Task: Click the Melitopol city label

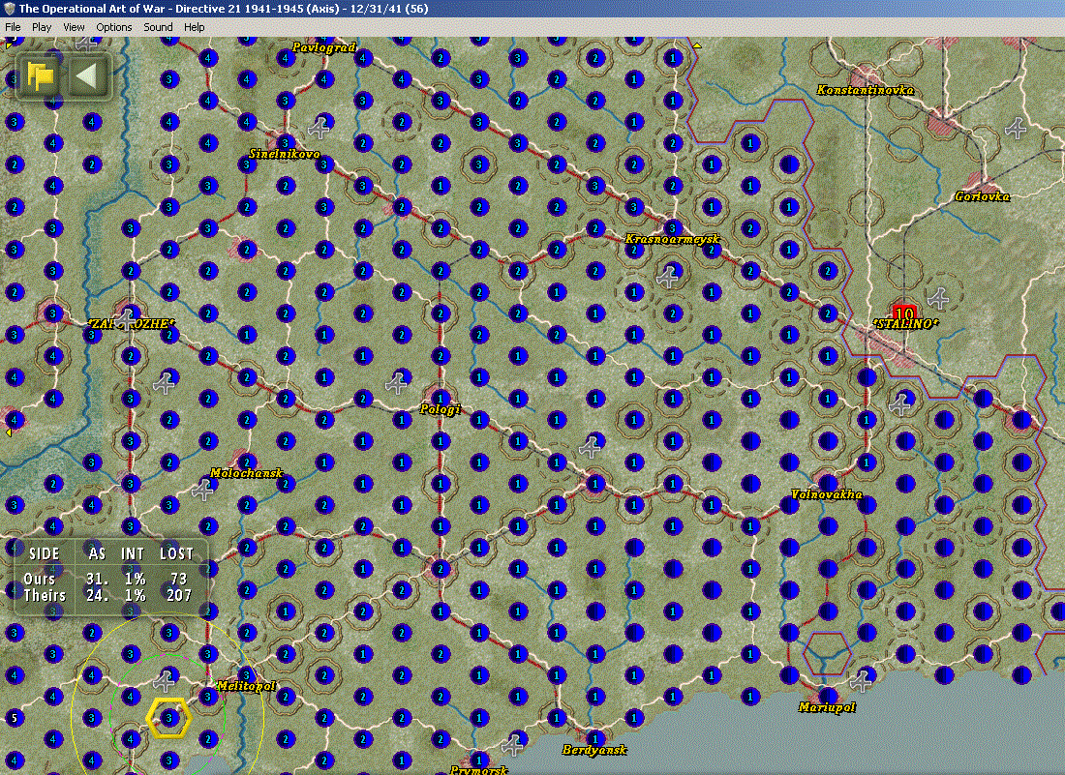Action: [246, 686]
